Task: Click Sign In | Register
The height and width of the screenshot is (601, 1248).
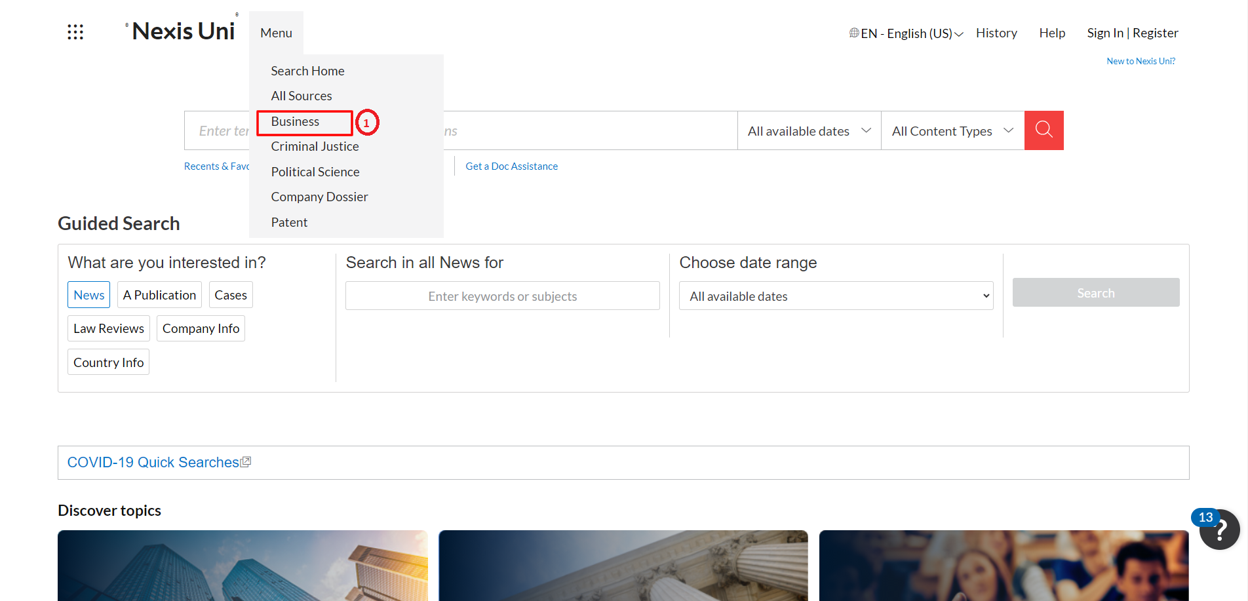Action: 1132,33
